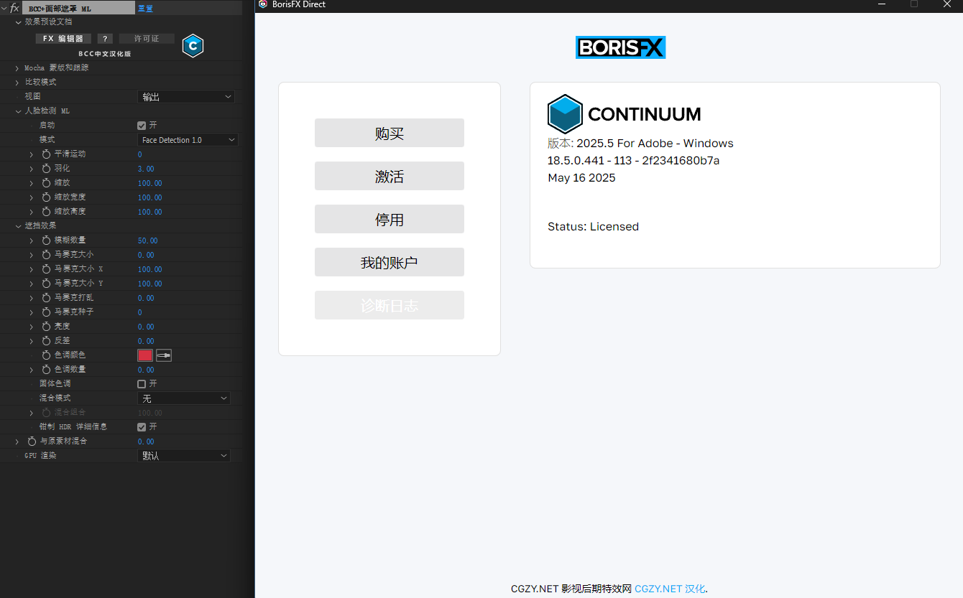963x598 pixels.
Task: Toggle the stopwatch for 马赛克打乱
Action: pos(46,298)
